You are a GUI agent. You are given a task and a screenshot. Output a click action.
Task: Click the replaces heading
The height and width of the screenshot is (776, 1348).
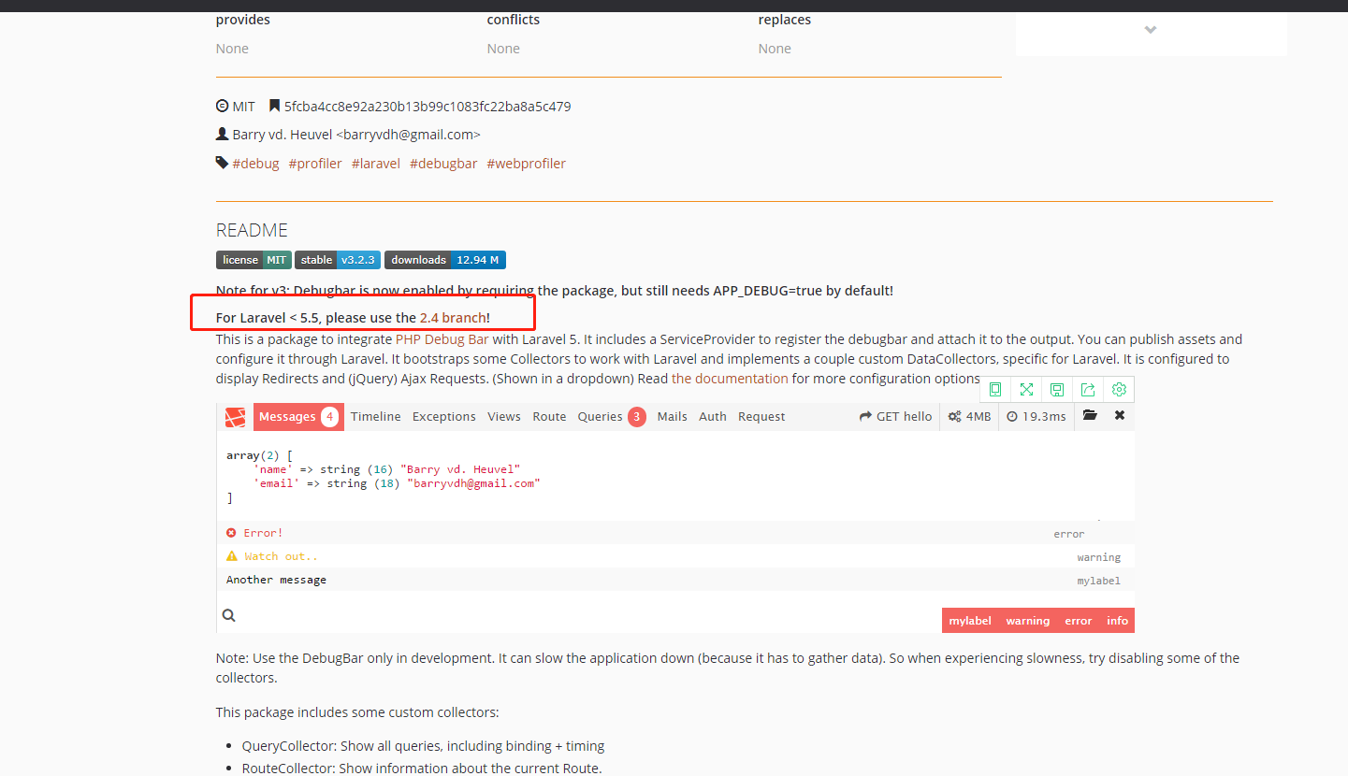pos(785,20)
